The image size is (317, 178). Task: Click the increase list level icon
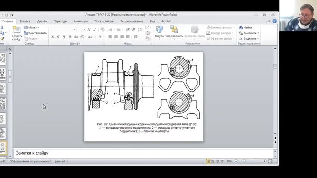pyautogui.click(x=133, y=30)
